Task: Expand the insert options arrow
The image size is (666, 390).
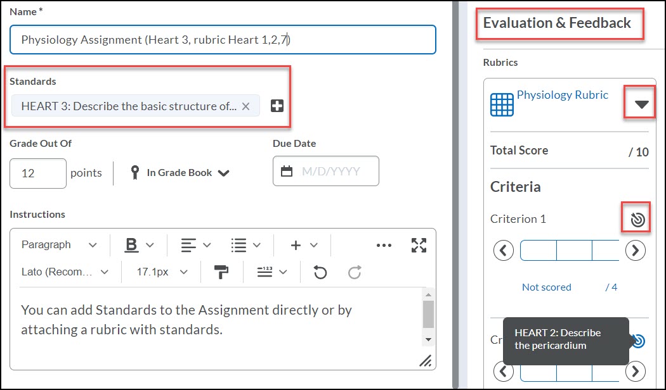Action: (x=313, y=245)
